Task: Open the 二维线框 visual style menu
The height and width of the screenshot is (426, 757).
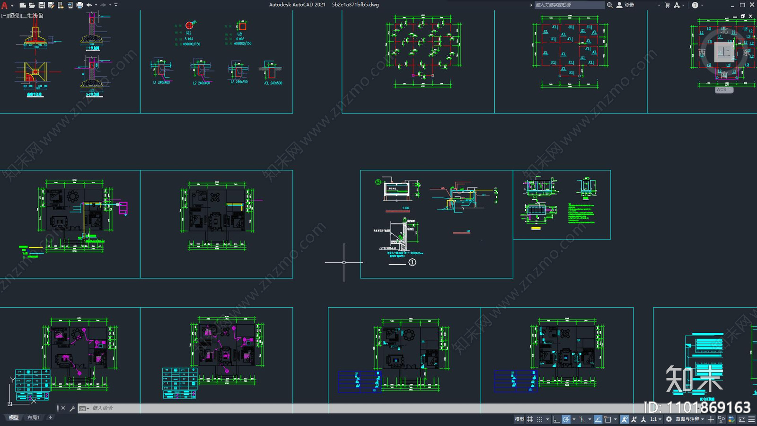Action: pyautogui.click(x=33, y=16)
